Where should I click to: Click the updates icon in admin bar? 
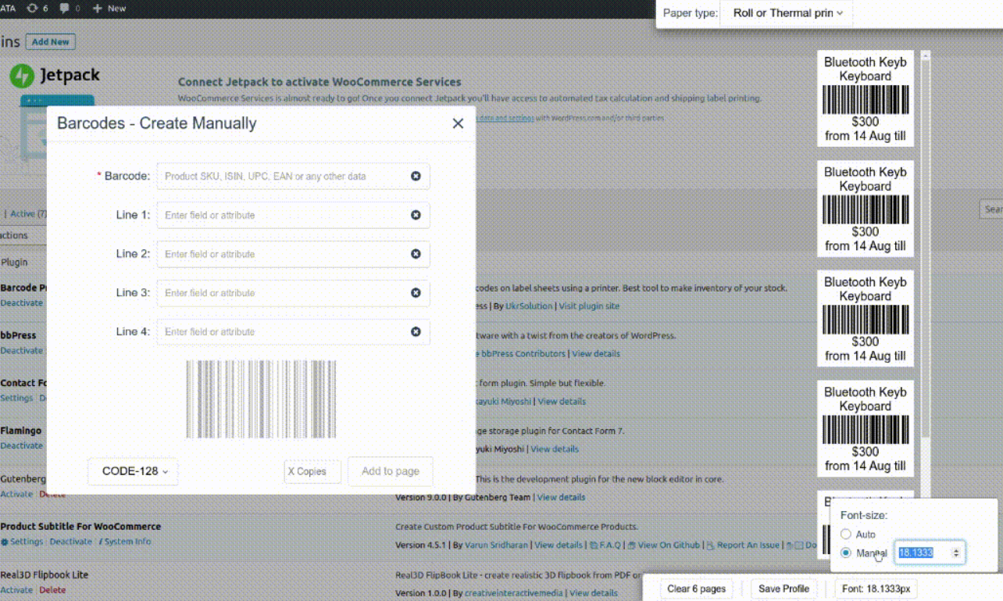[32, 9]
